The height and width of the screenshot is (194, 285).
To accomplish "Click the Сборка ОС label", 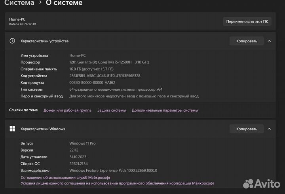I will [x=30, y=164].
